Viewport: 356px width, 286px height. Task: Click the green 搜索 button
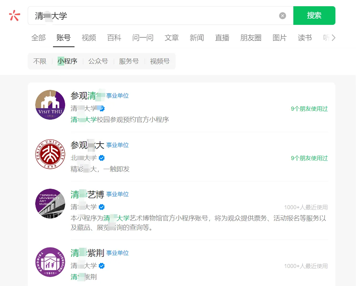coord(314,16)
